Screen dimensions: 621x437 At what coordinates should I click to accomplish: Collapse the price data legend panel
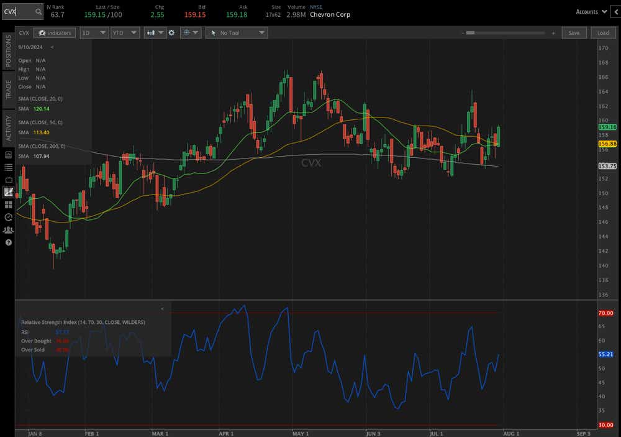[x=52, y=47]
